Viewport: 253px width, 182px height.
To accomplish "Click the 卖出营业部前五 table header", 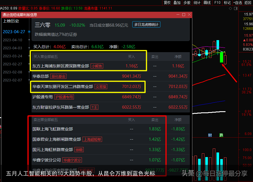I will point(45,120).
